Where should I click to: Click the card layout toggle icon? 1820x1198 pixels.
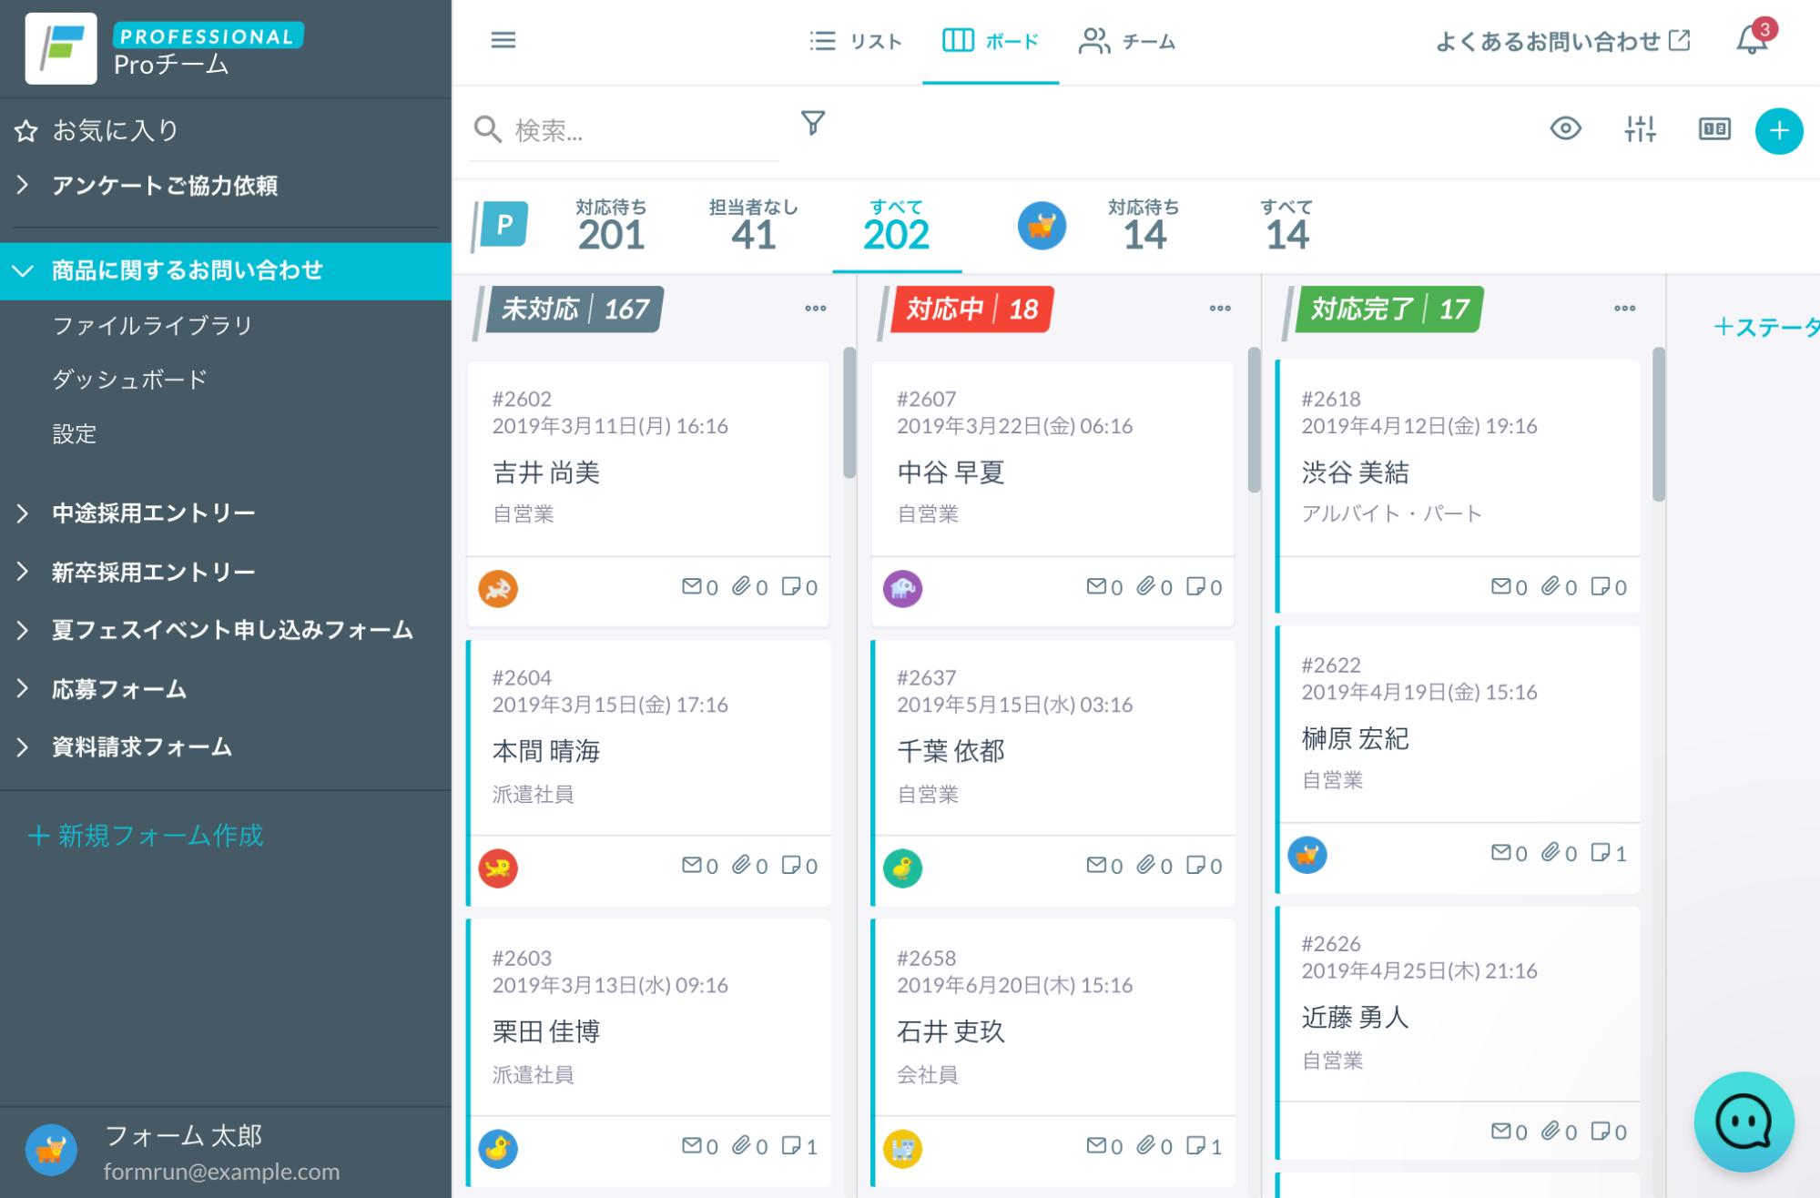(1713, 129)
